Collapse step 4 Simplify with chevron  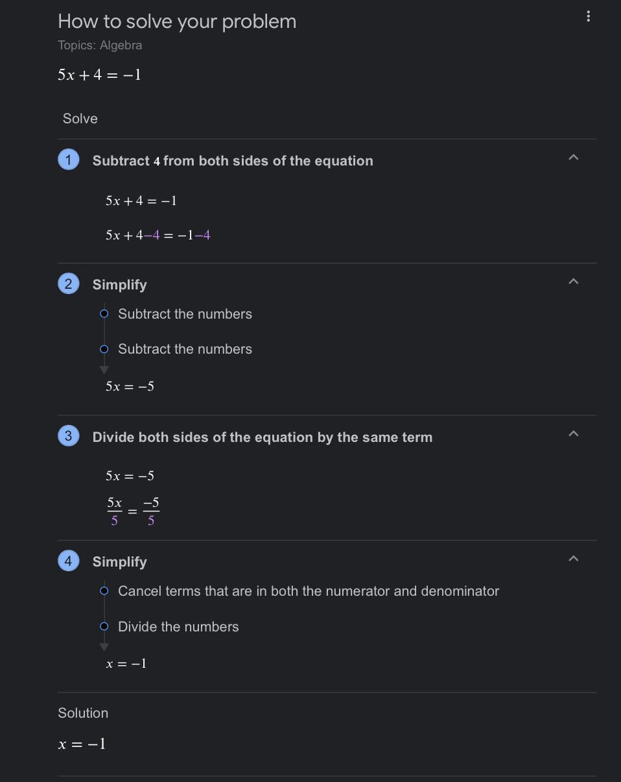pos(573,559)
